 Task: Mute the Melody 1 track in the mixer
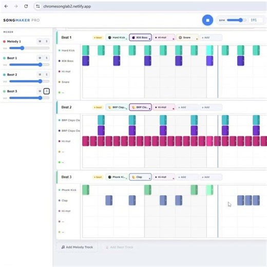(40, 42)
